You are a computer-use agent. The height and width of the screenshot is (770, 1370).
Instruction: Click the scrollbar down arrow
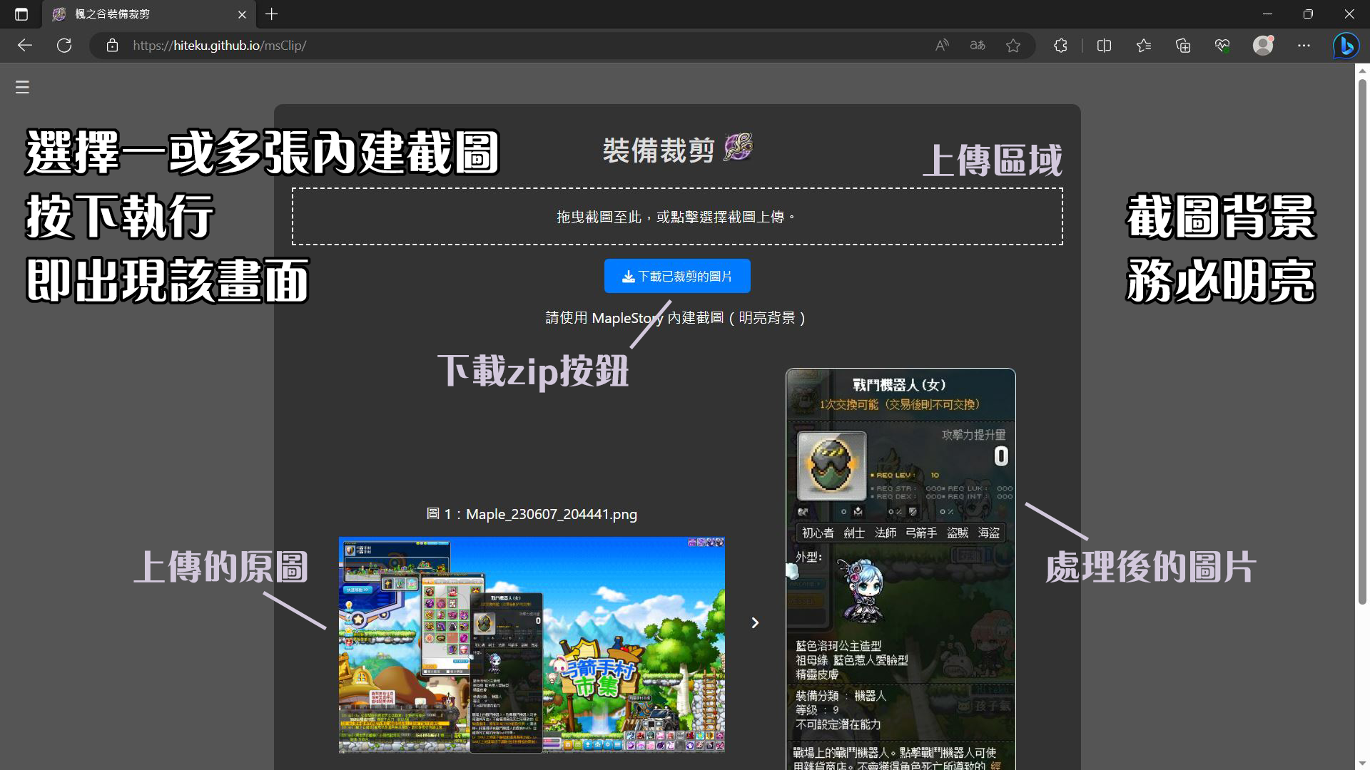pyautogui.click(x=1362, y=763)
